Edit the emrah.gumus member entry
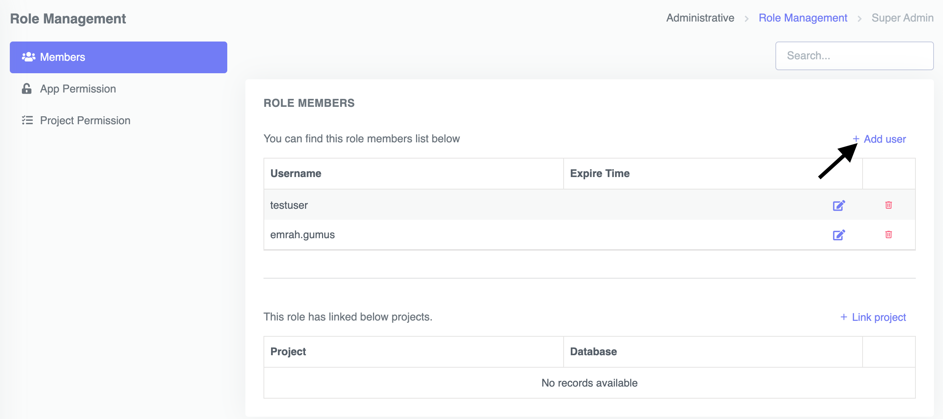This screenshot has width=943, height=419. [838, 235]
